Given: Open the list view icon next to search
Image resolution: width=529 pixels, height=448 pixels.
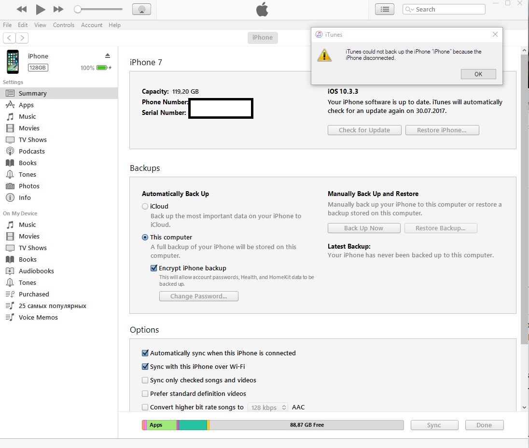Looking at the screenshot, I should [x=385, y=10].
